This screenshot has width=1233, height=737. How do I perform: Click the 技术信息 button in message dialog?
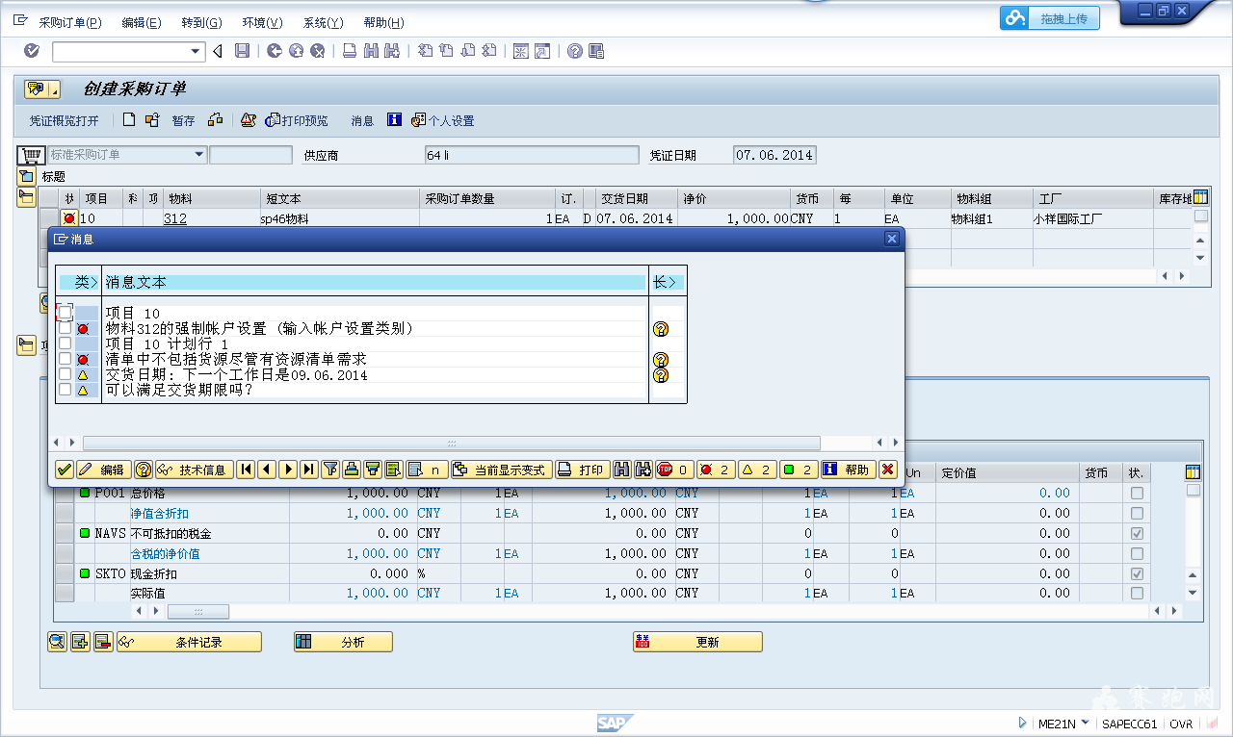(194, 470)
